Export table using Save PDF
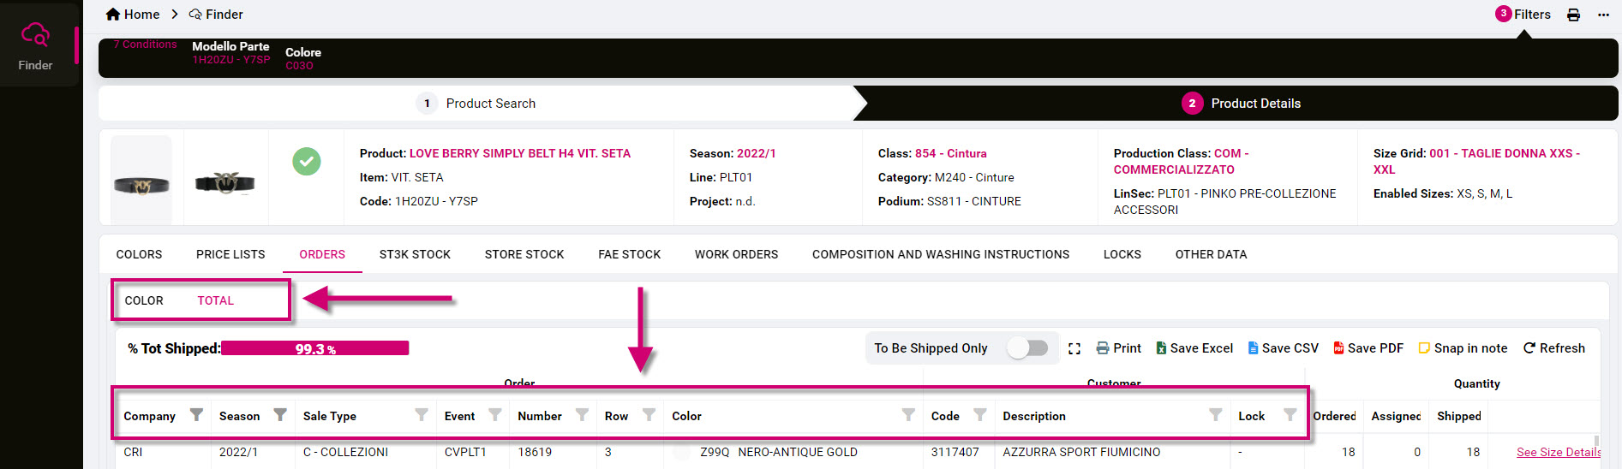This screenshot has width=1622, height=469. pos(1338,348)
